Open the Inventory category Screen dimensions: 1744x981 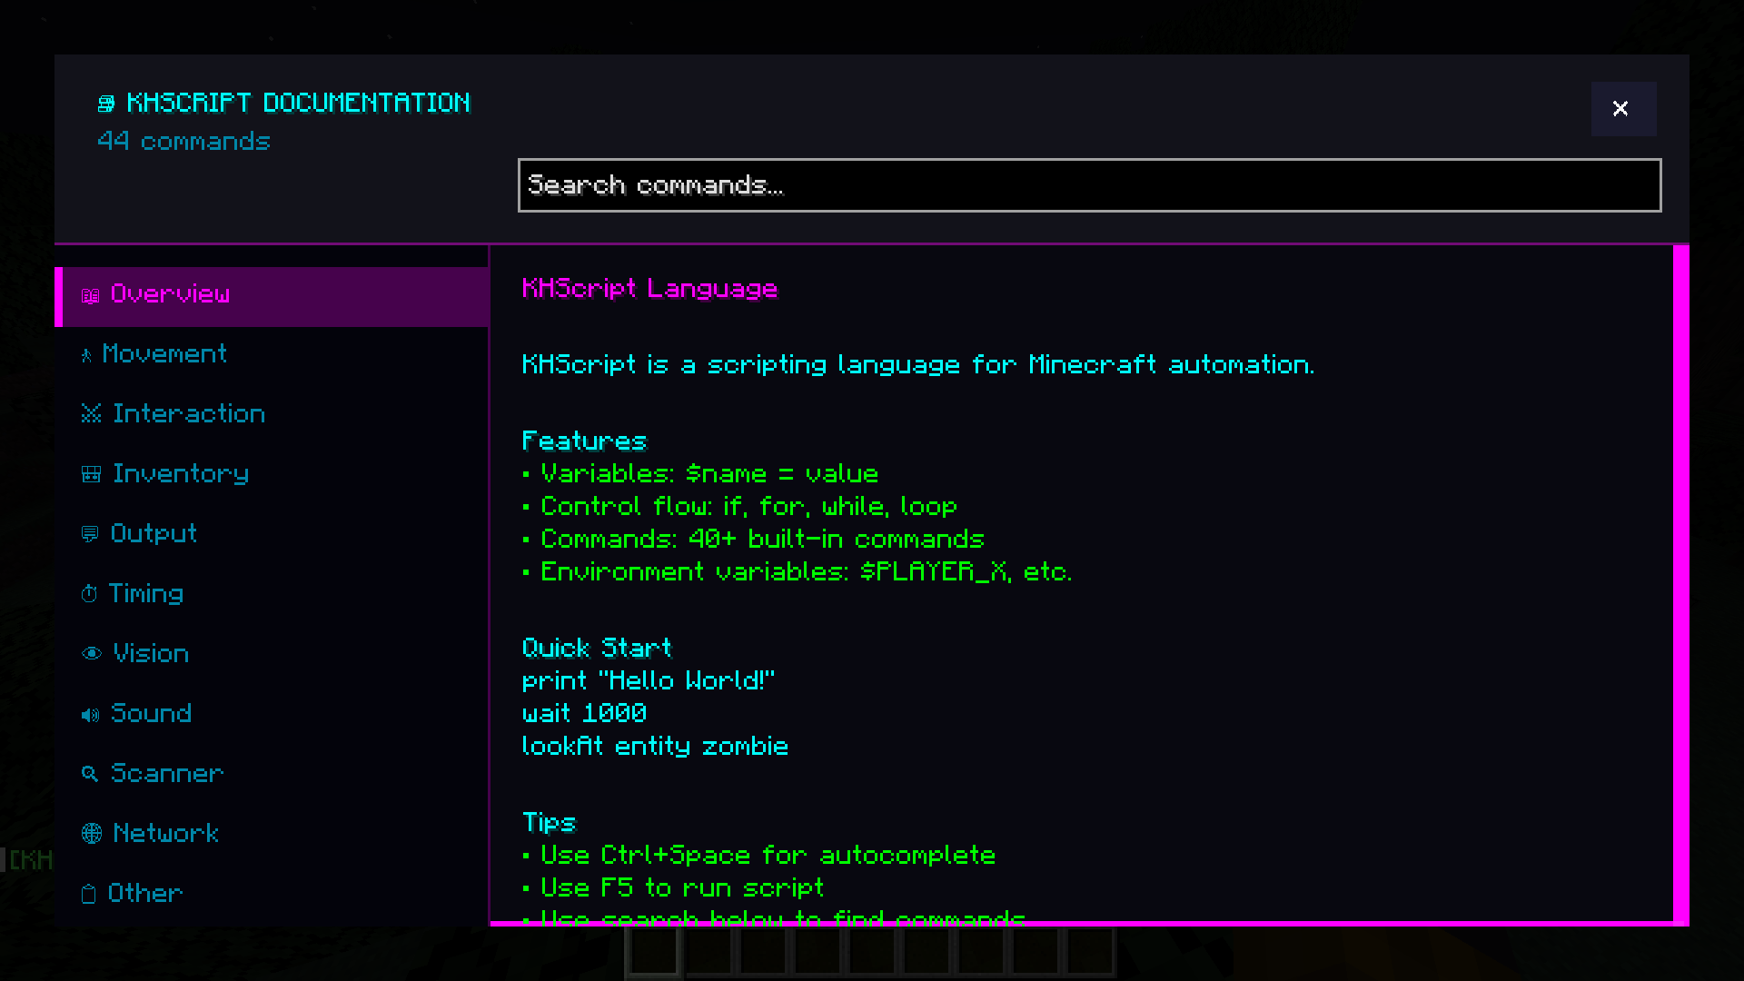[x=272, y=475]
